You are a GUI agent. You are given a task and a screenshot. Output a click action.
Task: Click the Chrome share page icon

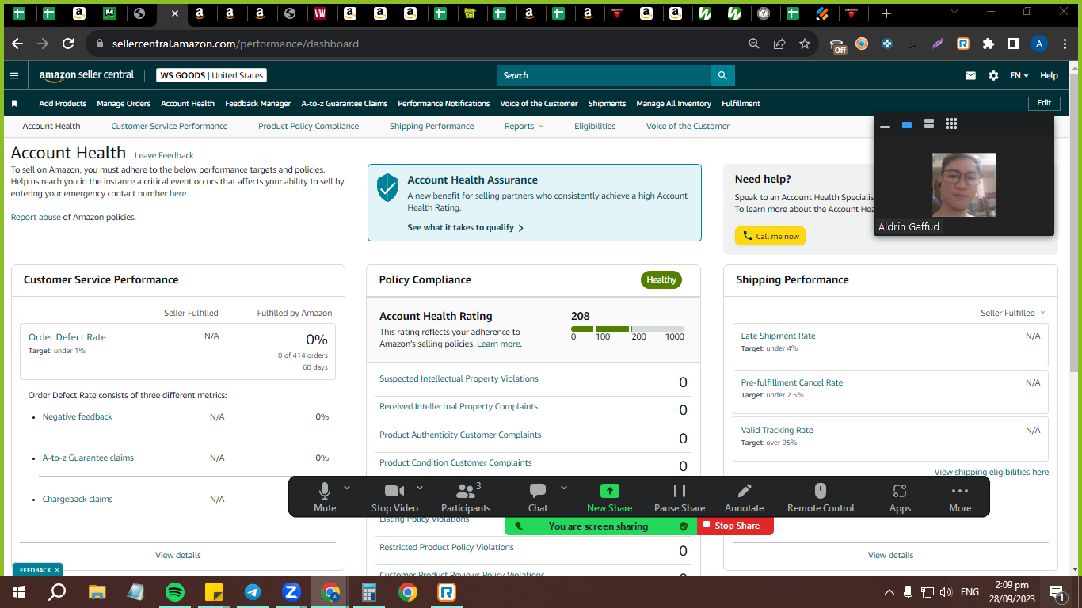tap(779, 44)
